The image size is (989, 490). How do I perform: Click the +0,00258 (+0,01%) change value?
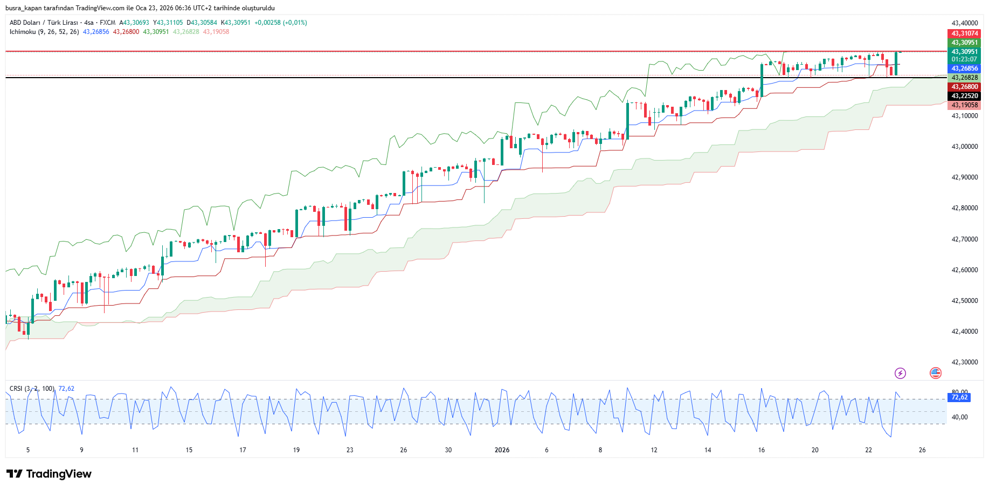tap(280, 23)
